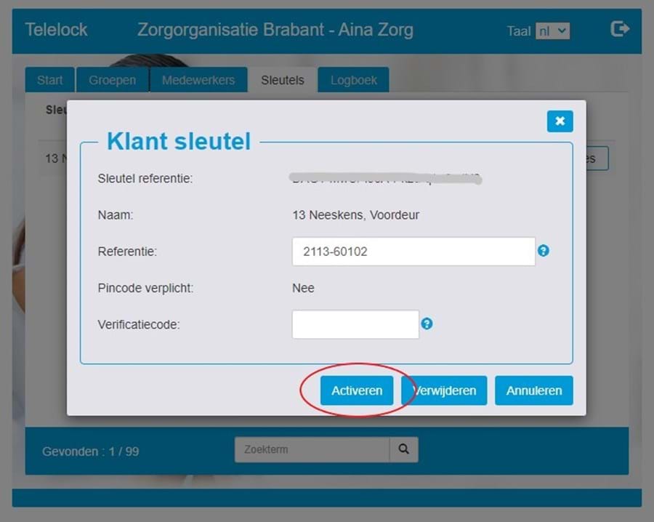Screen dimensions: 654x522
Task: Switch to the Start tab
Action: coord(48,80)
